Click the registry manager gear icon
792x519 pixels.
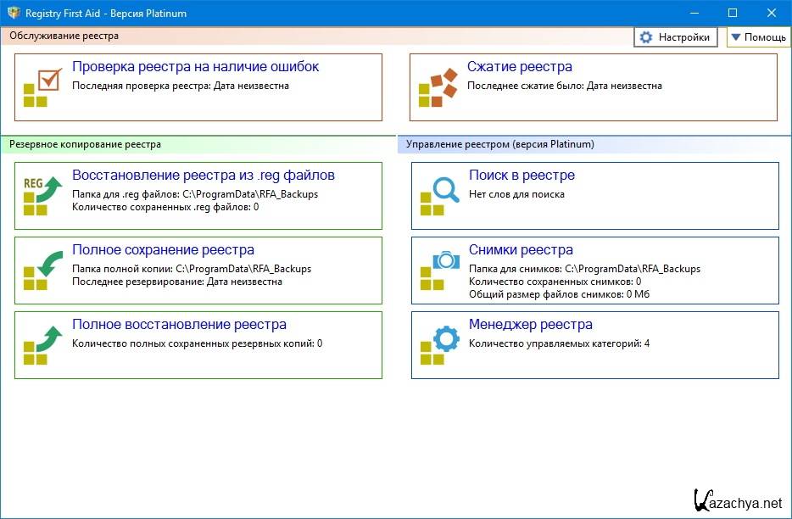point(438,345)
